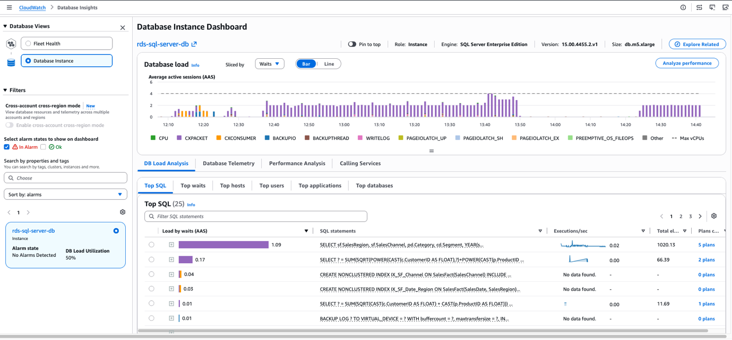Sort by Executions/sec column arrow
The height and width of the screenshot is (340, 732).
click(x=643, y=231)
